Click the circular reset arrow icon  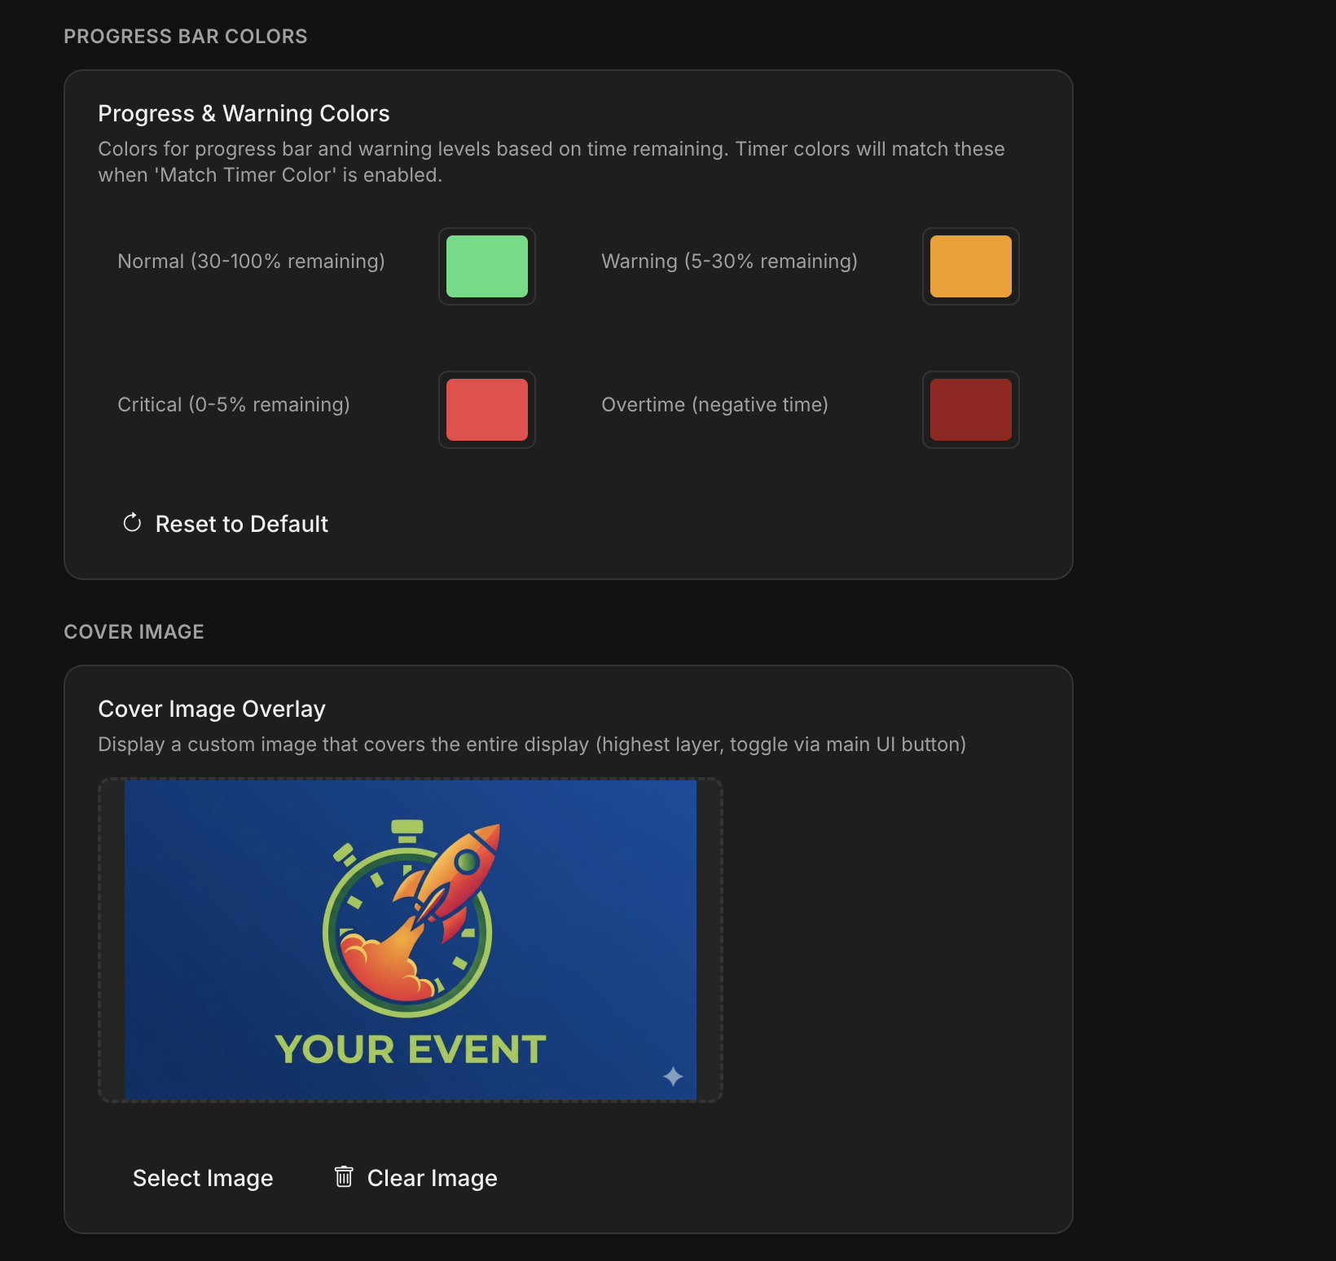pos(131,523)
